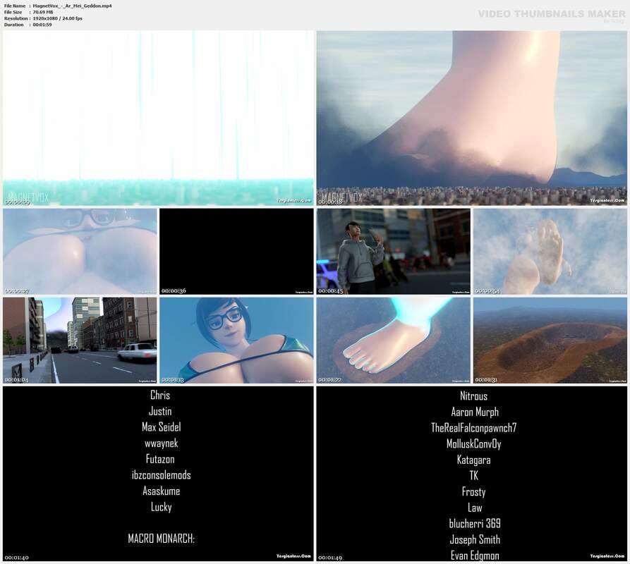
Task: Click the credit name MolluskConvOy
Action: click(x=473, y=444)
